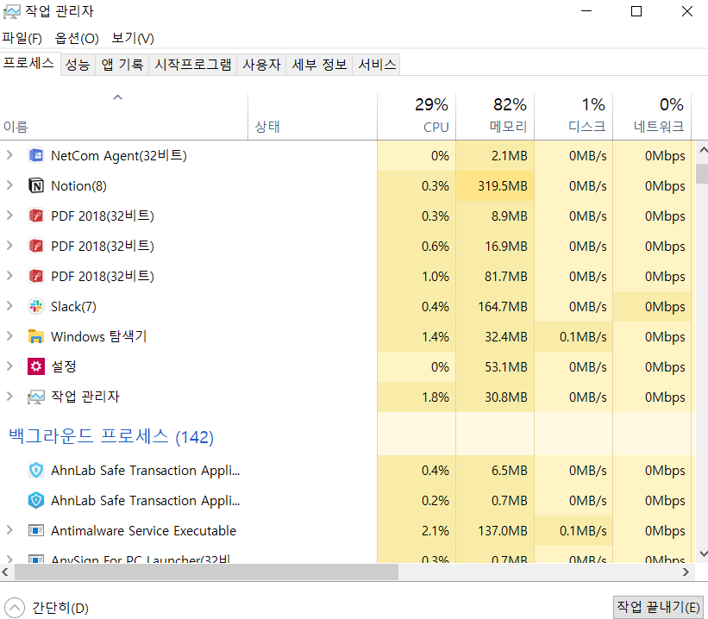Sort by the 네트워크 column header
The width and height of the screenshot is (708, 619).
pos(652,116)
